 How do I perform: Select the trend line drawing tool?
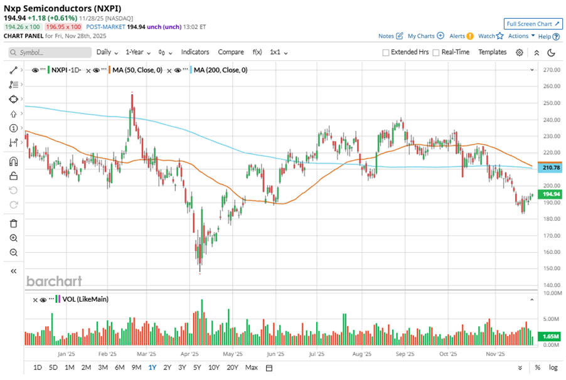click(x=13, y=70)
